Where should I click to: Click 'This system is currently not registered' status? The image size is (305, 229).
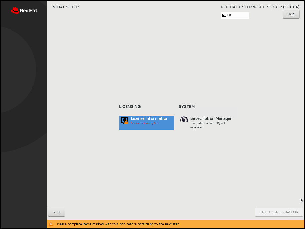(x=208, y=125)
